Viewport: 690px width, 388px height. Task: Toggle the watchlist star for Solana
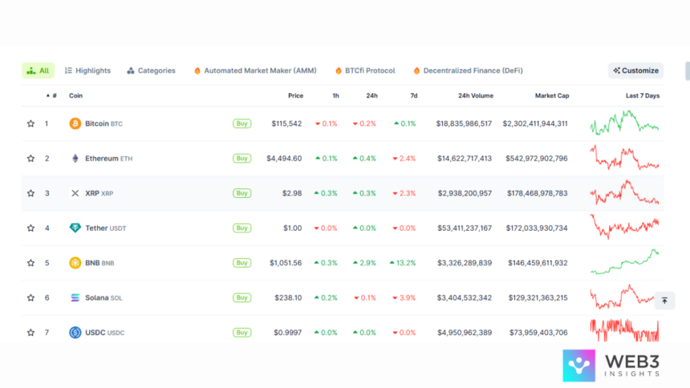coord(30,297)
